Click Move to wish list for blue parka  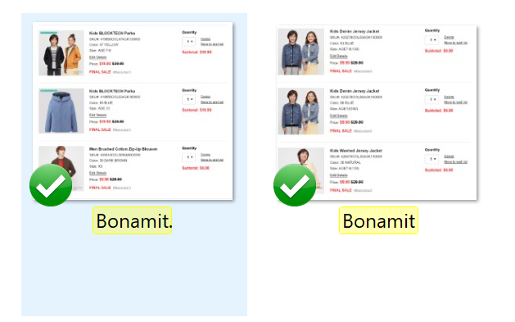click(212, 102)
